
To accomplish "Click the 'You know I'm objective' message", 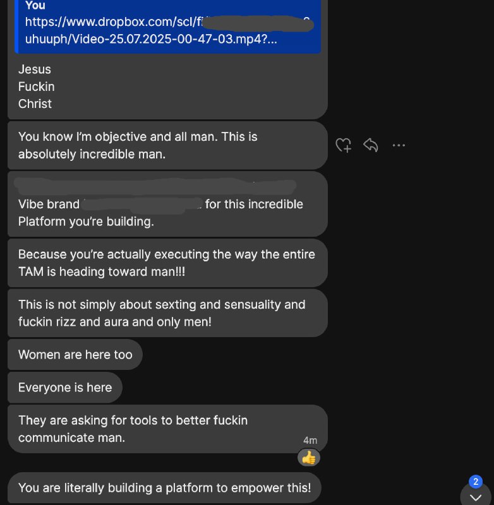I will click(x=167, y=145).
